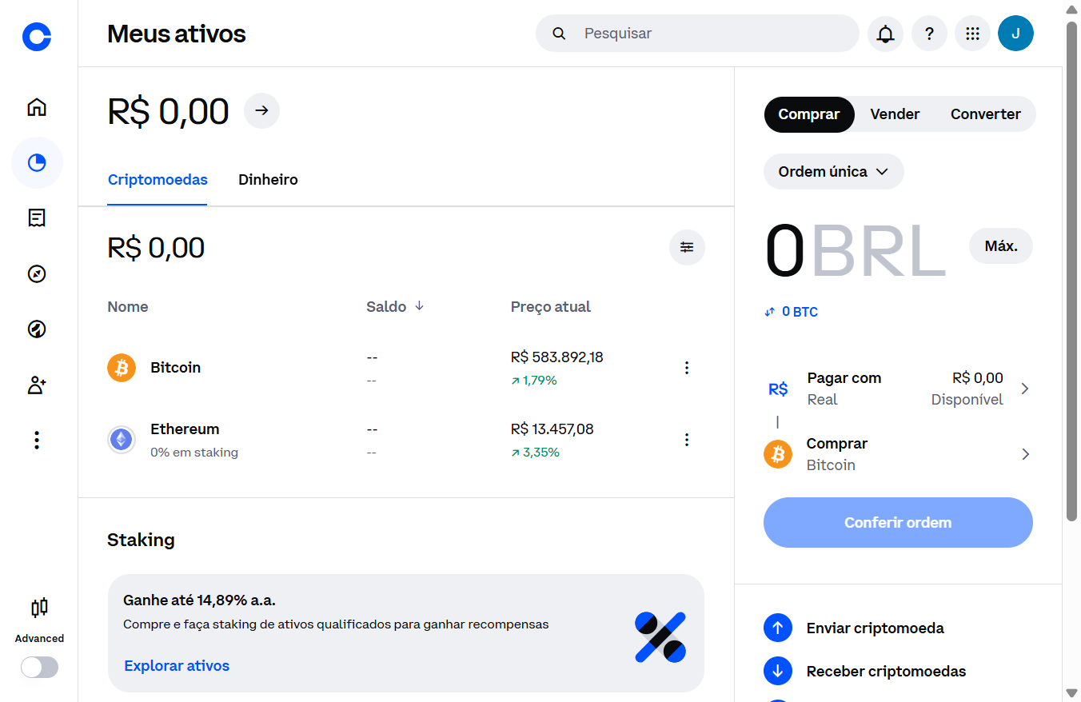1081x702 pixels.
Task: Open Ethereum row three-dot menu
Action: 686,440
